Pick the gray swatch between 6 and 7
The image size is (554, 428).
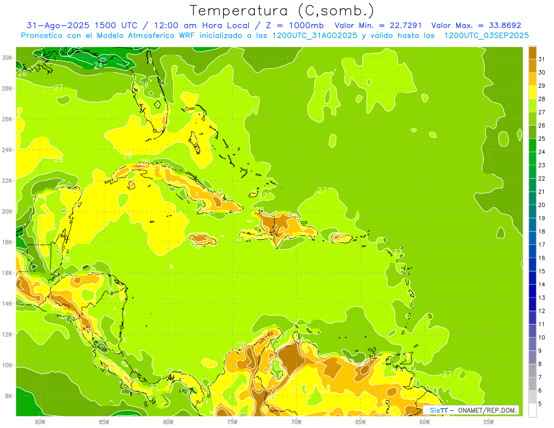point(532,384)
